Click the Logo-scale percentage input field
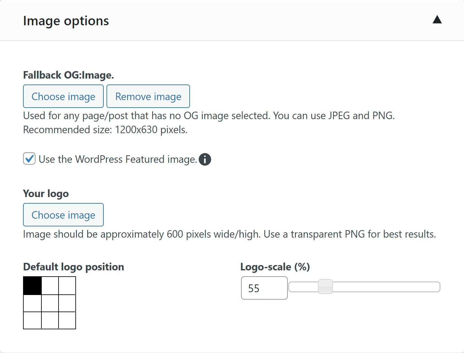 [264, 288]
